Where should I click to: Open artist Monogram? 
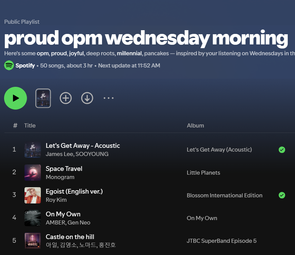click(x=60, y=177)
